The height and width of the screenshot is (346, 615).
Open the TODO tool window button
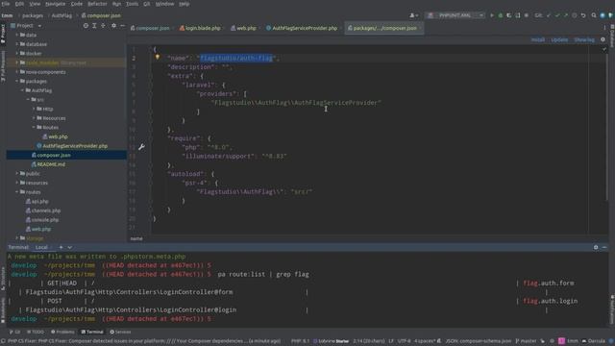click(36, 332)
